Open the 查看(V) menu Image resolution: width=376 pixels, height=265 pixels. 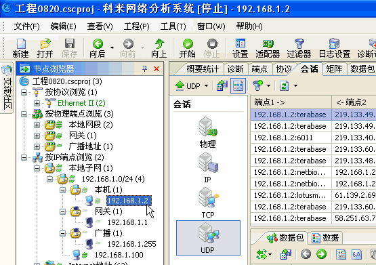(x=100, y=26)
